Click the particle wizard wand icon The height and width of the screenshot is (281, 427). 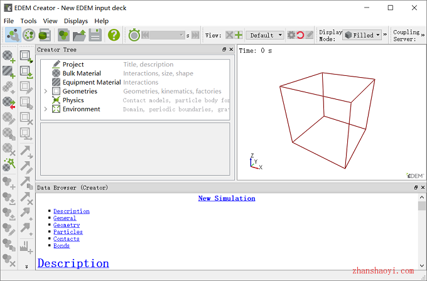pyautogui.click(x=9, y=165)
